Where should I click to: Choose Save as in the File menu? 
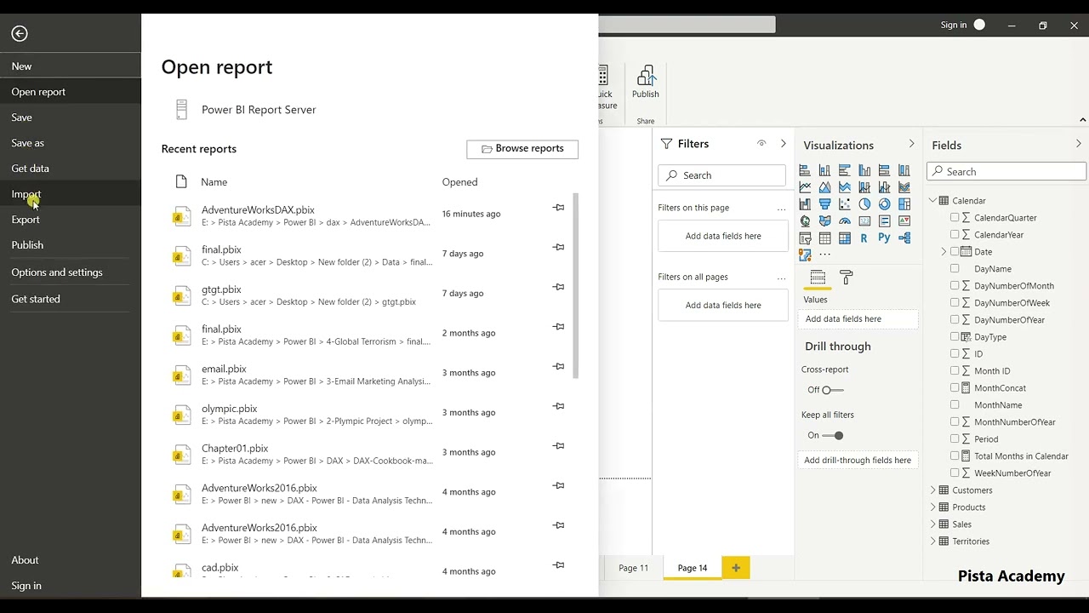click(x=27, y=143)
